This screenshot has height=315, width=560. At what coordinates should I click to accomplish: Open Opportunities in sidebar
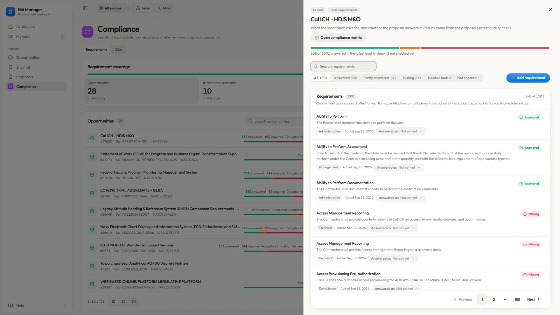pyautogui.click(x=36, y=57)
